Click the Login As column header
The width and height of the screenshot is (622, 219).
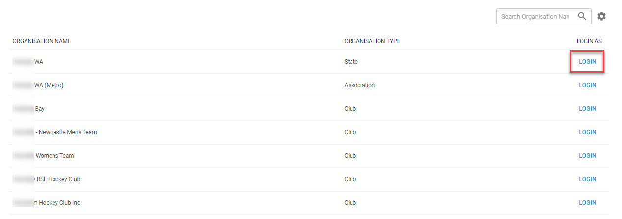tap(589, 41)
